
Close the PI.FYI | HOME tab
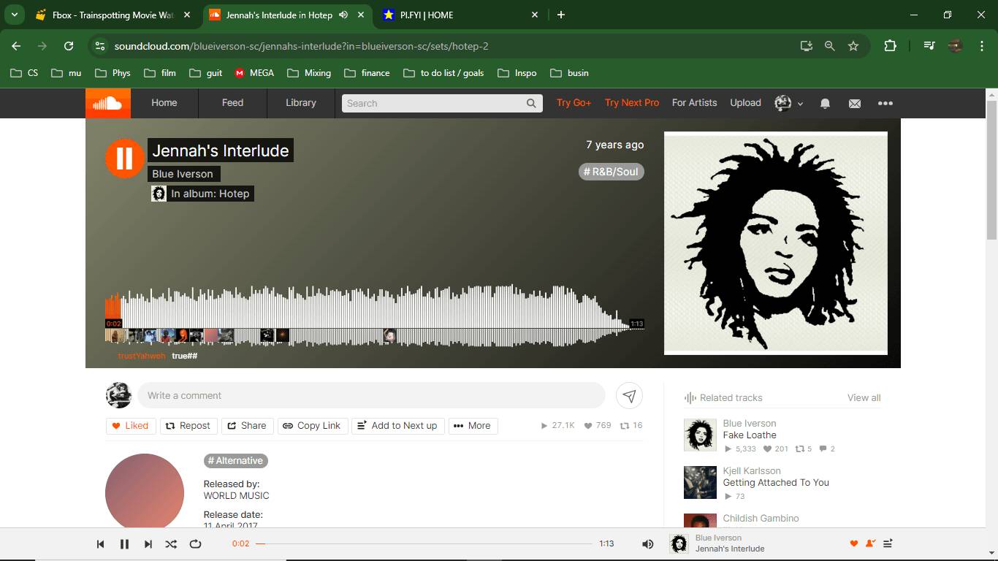click(535, 15)
